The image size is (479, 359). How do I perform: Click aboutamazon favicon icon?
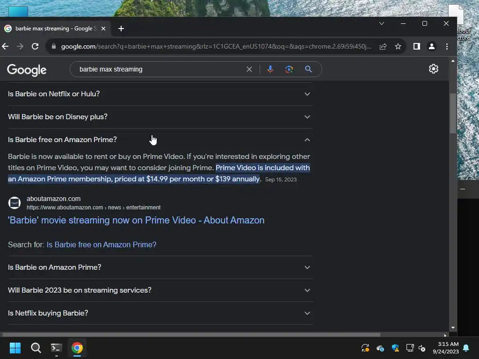click(x=15, y=203)
